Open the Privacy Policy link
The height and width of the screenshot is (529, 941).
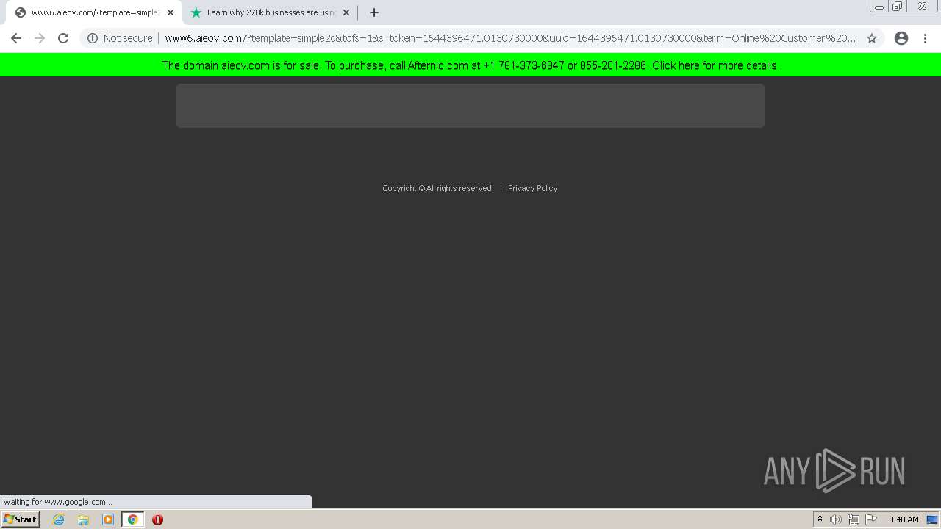click(532, 188)
